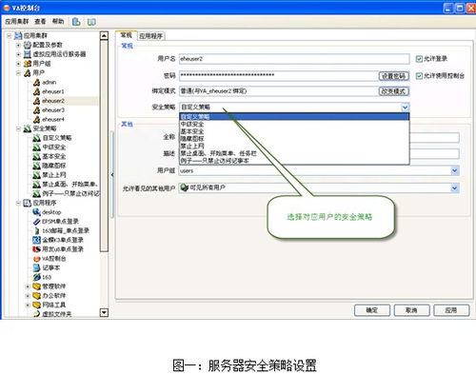The width and height of the screenshot is (476, 374).
Task: Click the 虚拟文件夹 icon in tree
Action: [37, 314]
